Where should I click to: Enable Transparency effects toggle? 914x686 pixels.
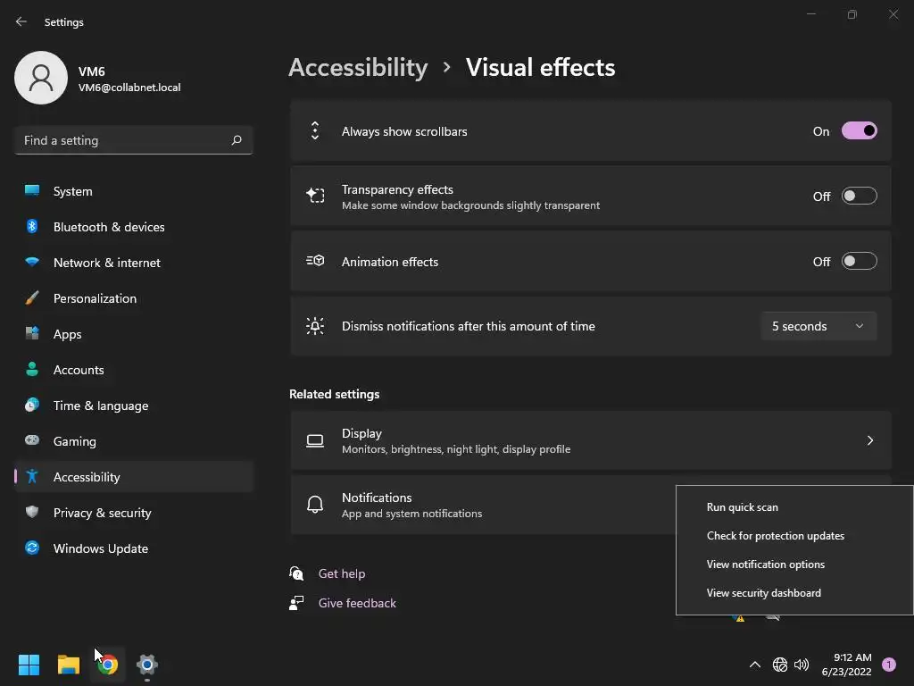(859, 197)
